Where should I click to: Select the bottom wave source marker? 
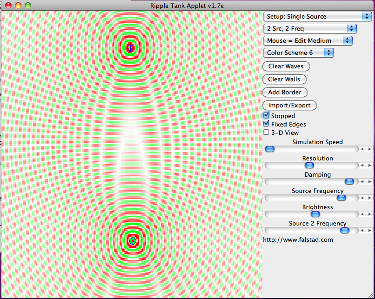click(133, 241)
